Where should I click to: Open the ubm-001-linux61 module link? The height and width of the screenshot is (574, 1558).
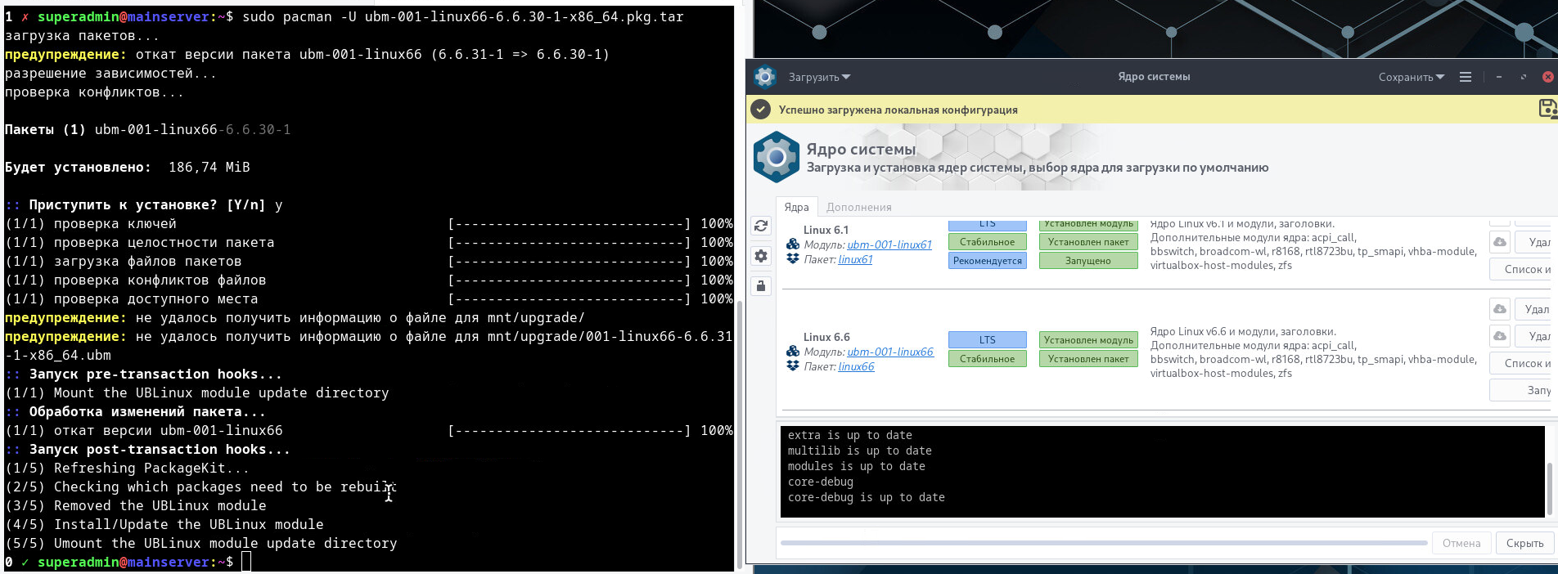[x=889, y=244]
